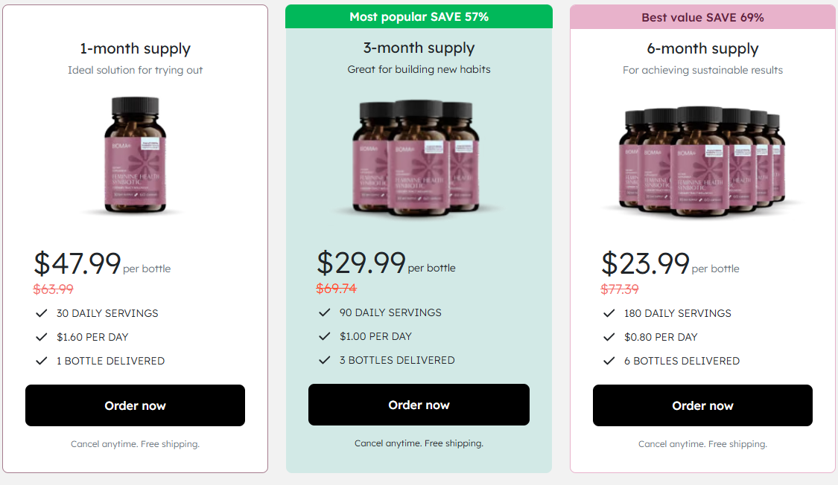Click the checkmark beside $0.80 PER DAY

click(x=609, y=336)
